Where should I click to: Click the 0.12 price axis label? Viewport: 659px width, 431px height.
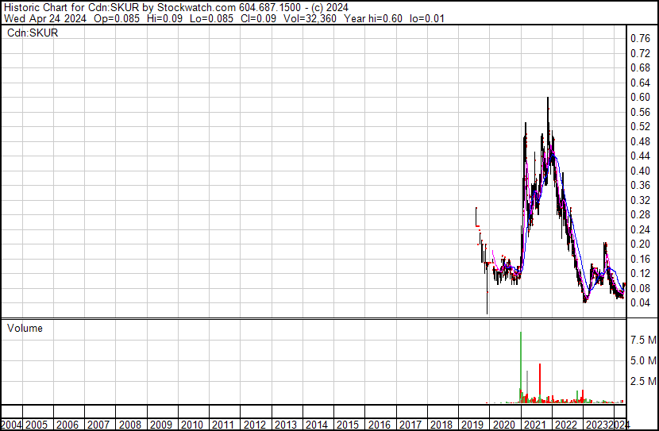tap(641, 274)
